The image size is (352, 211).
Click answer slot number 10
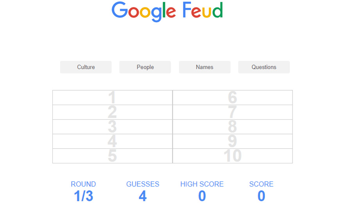(x=232, y=156)
